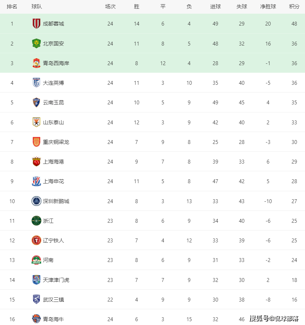Viewport: 305px width, 325px height.
Task: Click the 河南 club logo
Action: [36, 260]
